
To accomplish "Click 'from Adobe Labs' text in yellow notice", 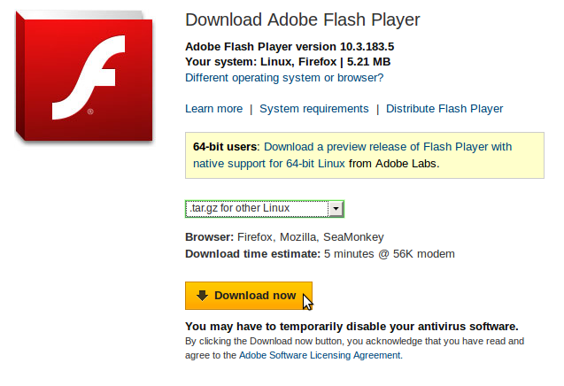I will tap(394, 164).
